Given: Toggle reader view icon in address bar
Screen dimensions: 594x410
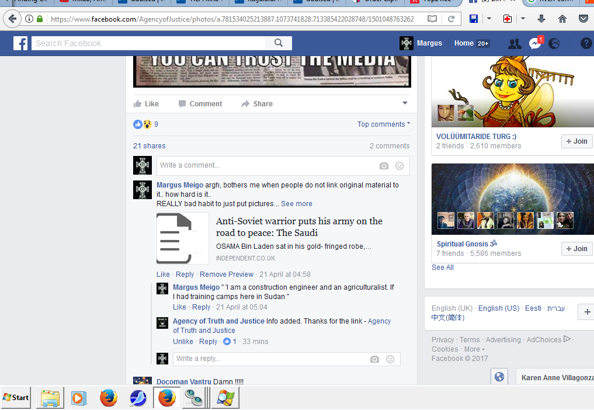Looking at the screenshot, I should click(x=432, y=19).
